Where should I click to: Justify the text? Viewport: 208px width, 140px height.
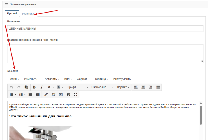tap(158, 87)
